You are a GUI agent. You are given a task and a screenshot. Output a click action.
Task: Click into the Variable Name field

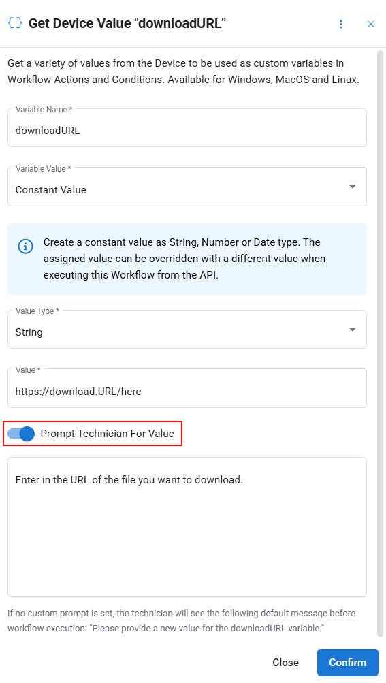click(187, 127)
